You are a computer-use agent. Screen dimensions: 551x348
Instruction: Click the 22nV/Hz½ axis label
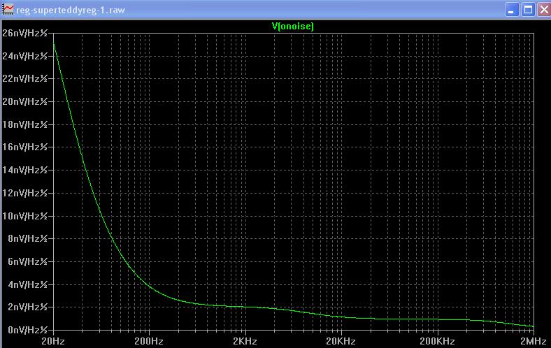[x=24, y=78]
